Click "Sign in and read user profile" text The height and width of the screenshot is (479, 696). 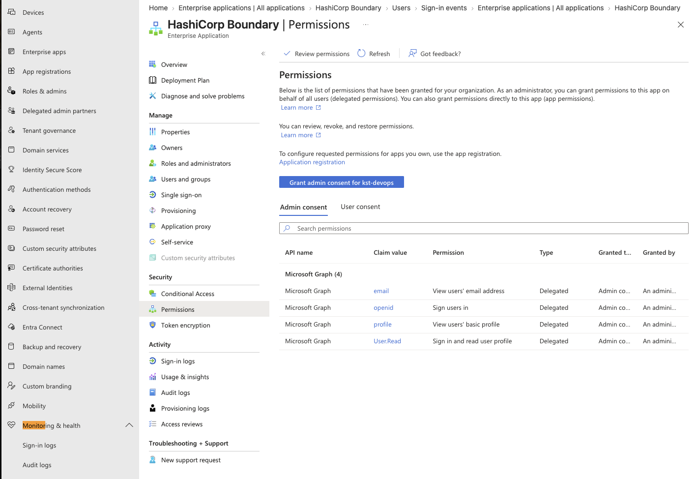tap(472, 341)
